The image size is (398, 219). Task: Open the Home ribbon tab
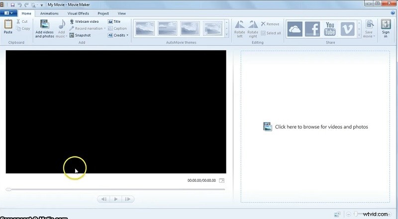tap(26, 13)
